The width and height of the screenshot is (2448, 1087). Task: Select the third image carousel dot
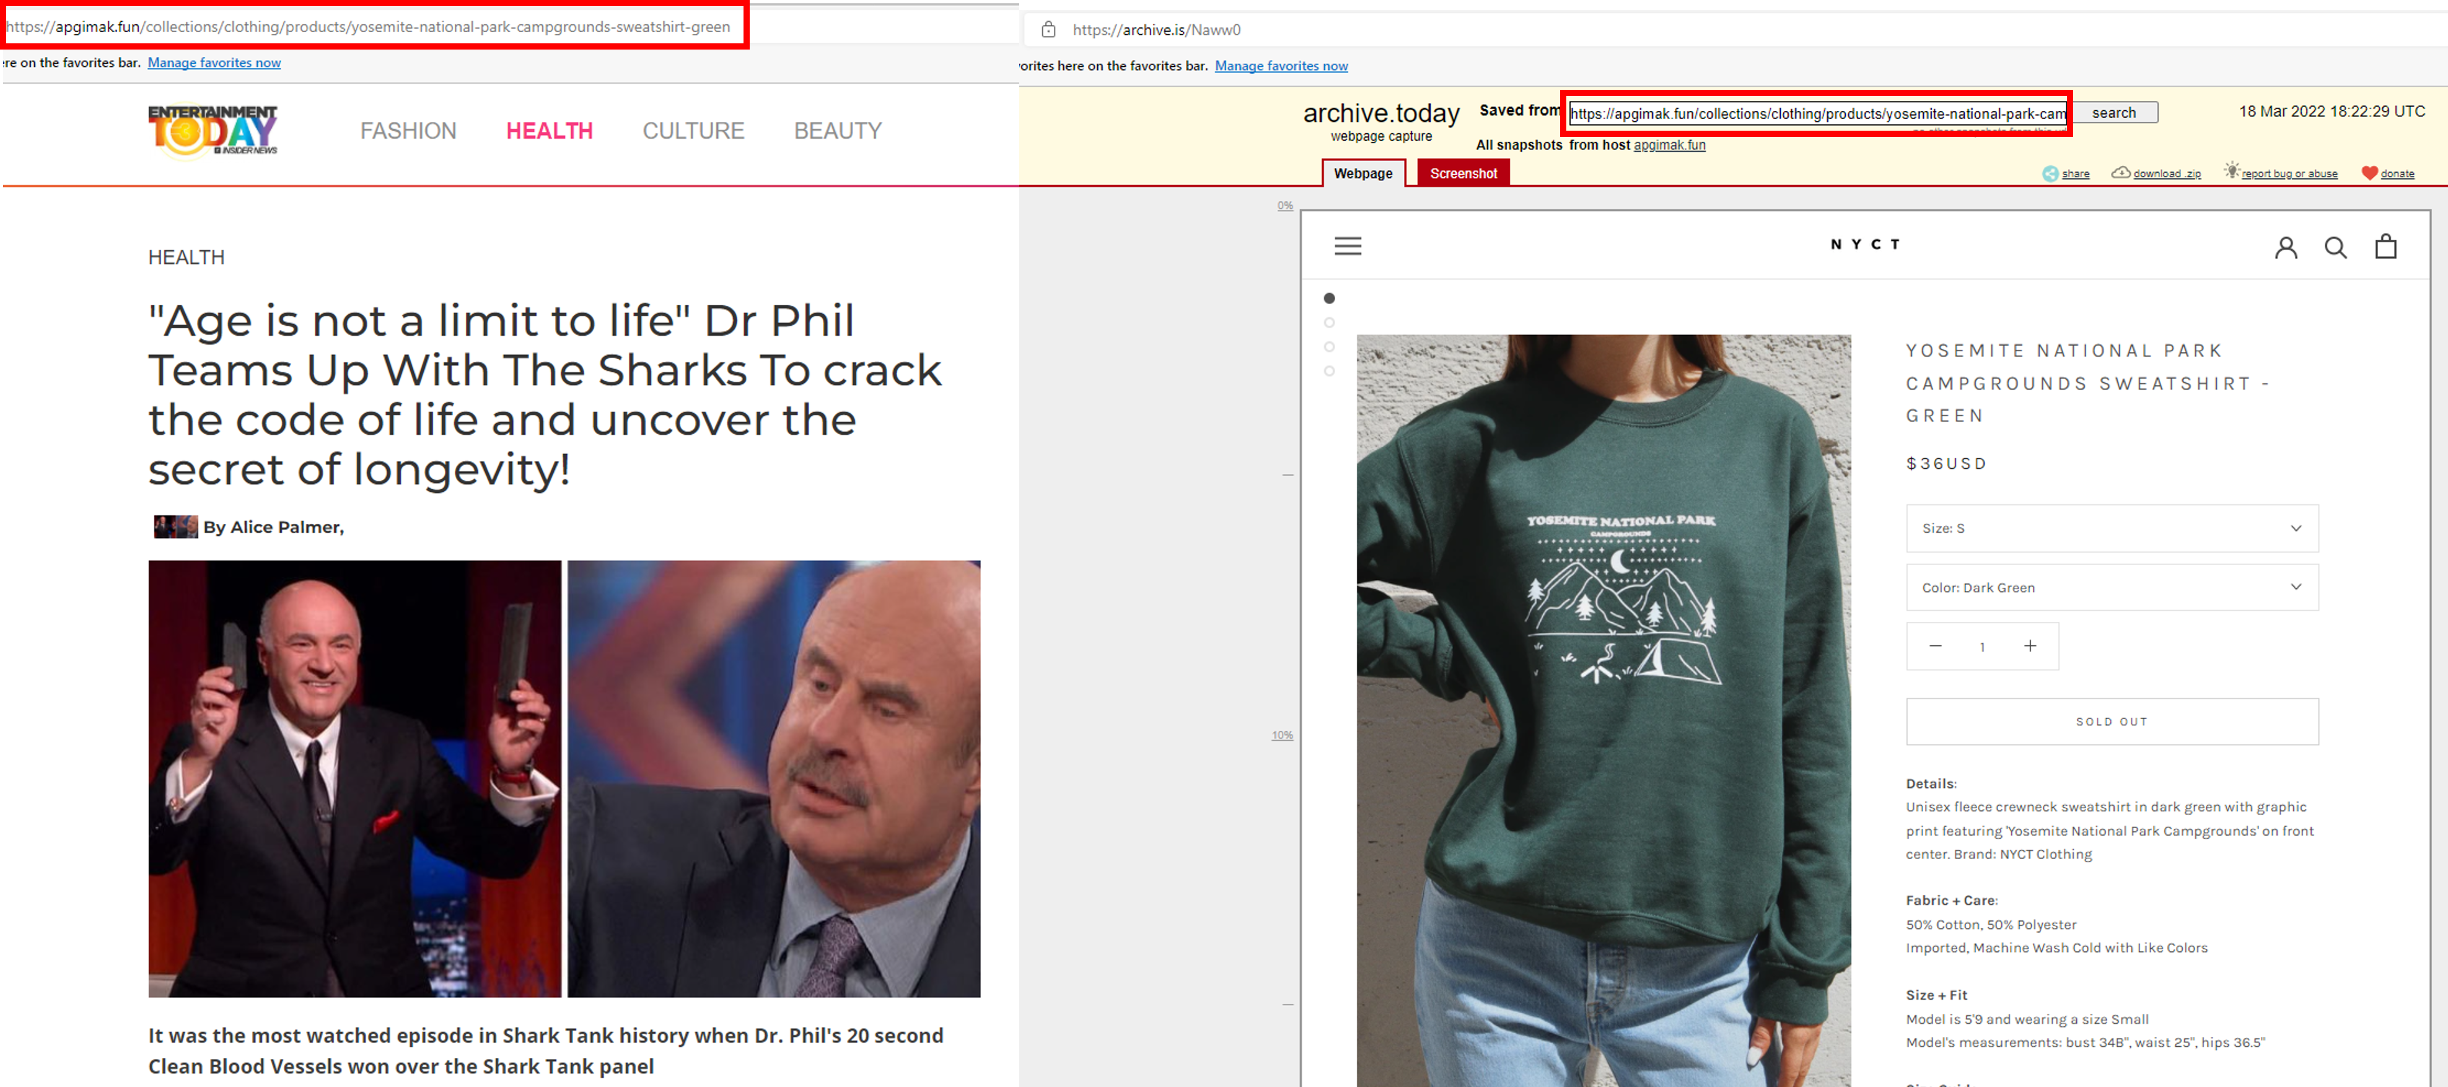1328,347
